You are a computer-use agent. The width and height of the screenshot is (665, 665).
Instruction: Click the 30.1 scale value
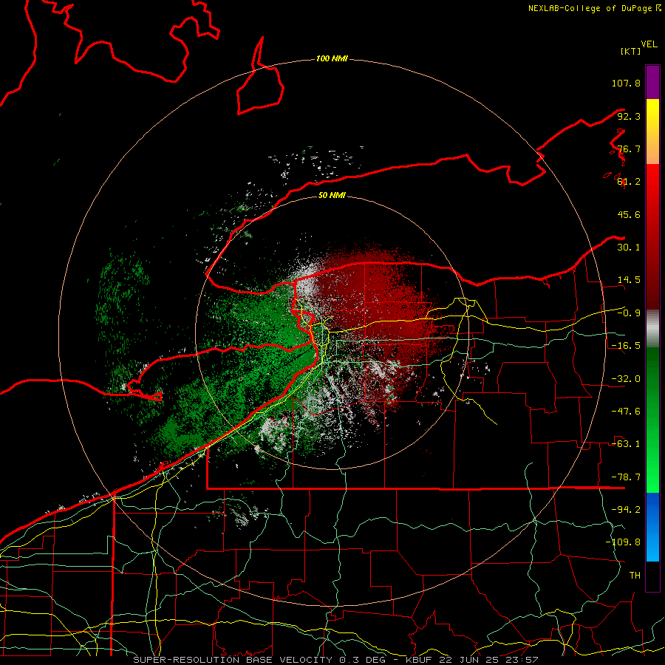(x=629, y=248)
